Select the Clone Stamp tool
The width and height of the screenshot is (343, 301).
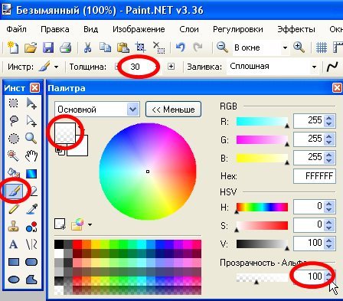coord(14,226)
